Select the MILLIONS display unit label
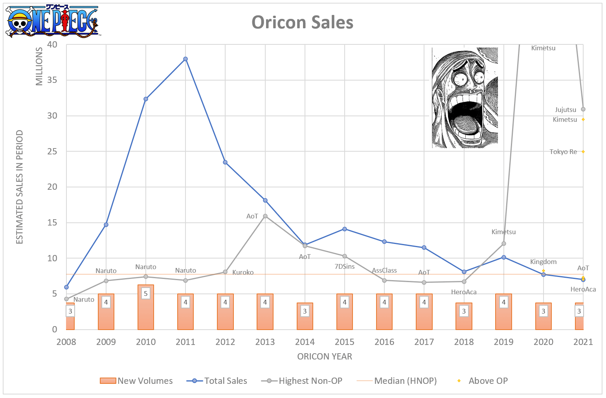606x398 pixels. (39, 66)
